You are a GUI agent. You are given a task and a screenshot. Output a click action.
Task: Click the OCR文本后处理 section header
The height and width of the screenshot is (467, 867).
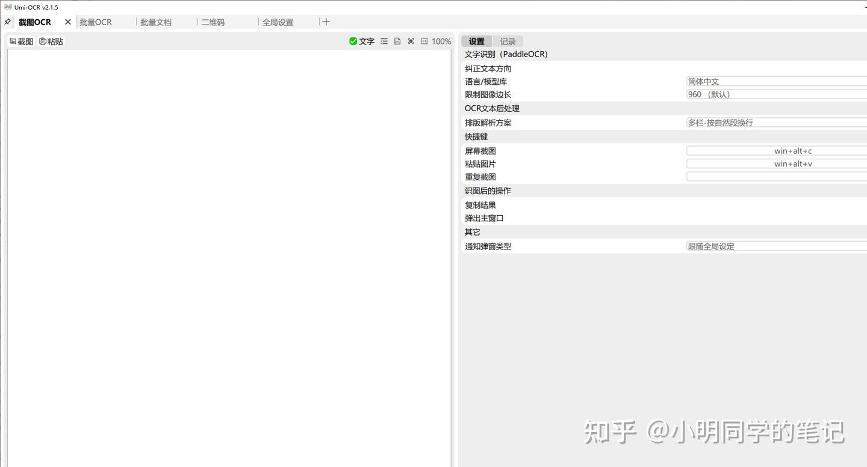492,108
